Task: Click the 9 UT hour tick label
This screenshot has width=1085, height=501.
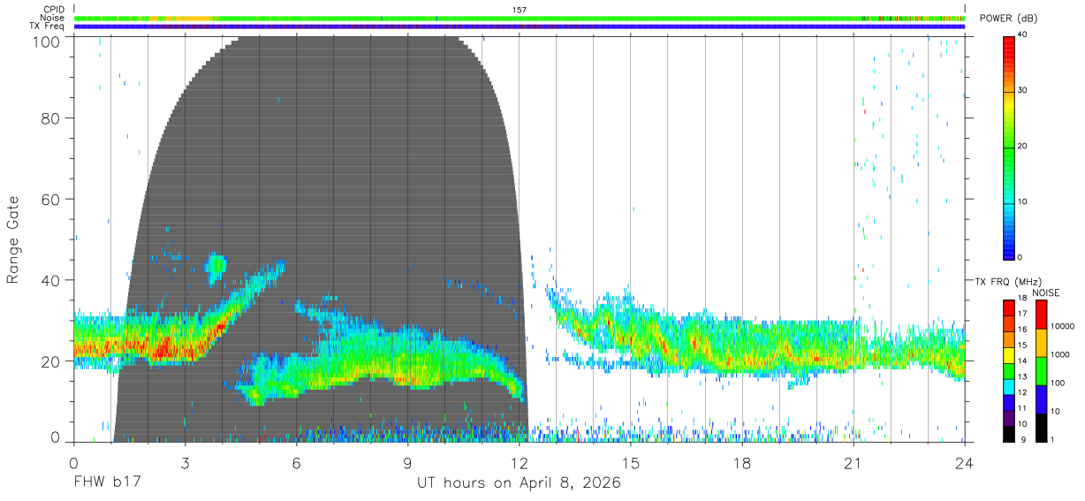Action: [407, 463]
